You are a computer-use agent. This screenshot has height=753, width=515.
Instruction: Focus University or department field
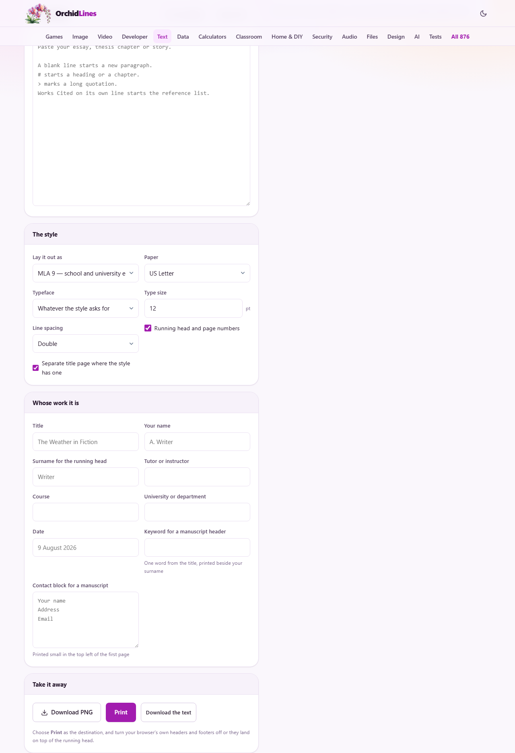coord(197,512)
